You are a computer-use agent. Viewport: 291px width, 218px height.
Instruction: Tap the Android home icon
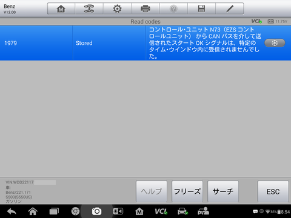coord(33,211)
